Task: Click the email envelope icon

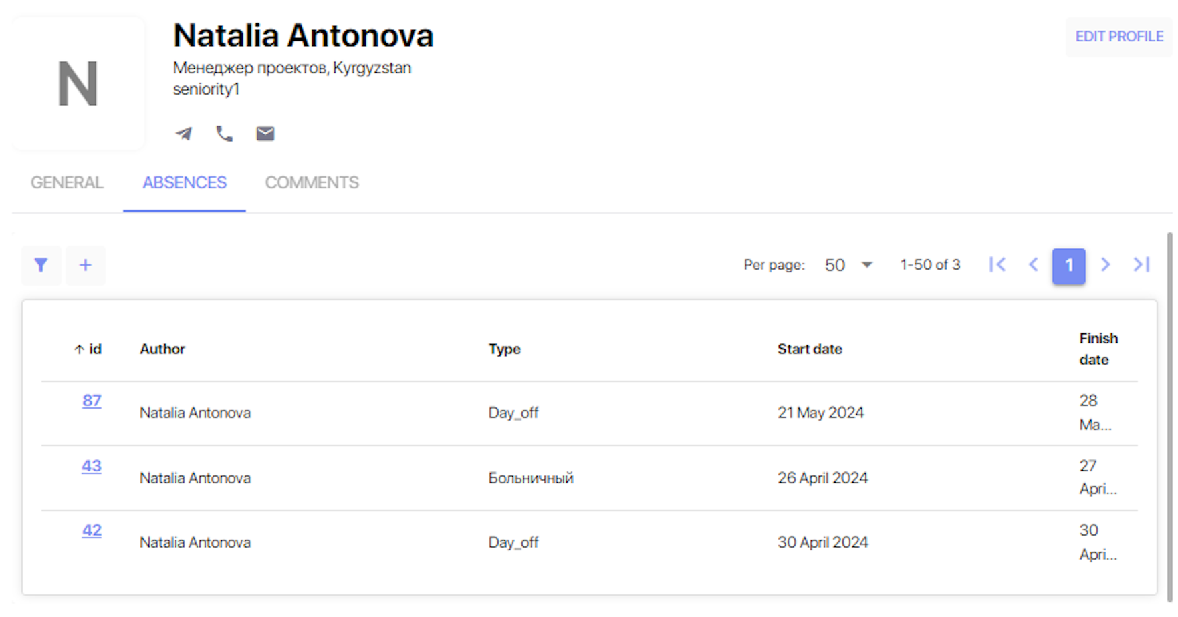Action: click(x=265, y=134)
